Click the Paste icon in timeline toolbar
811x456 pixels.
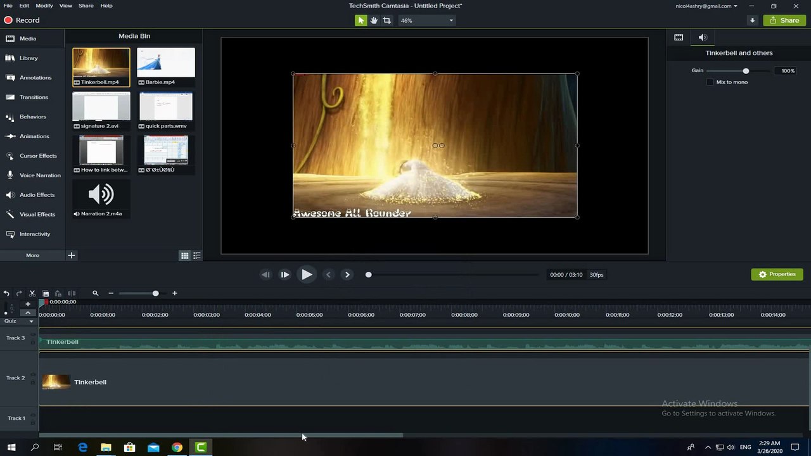coord(58,293)
